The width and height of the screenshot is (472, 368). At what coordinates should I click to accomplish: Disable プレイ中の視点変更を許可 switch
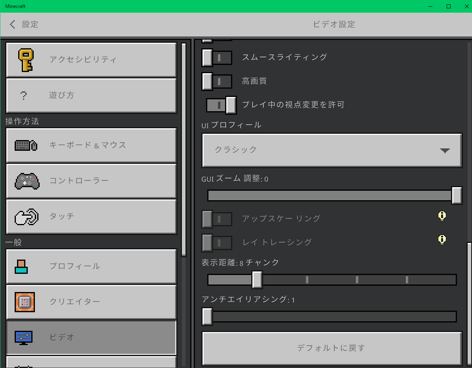pyautogui.click(x=221, y=105)
